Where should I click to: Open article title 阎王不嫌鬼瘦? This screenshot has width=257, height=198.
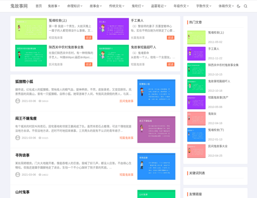click(26, 118)
